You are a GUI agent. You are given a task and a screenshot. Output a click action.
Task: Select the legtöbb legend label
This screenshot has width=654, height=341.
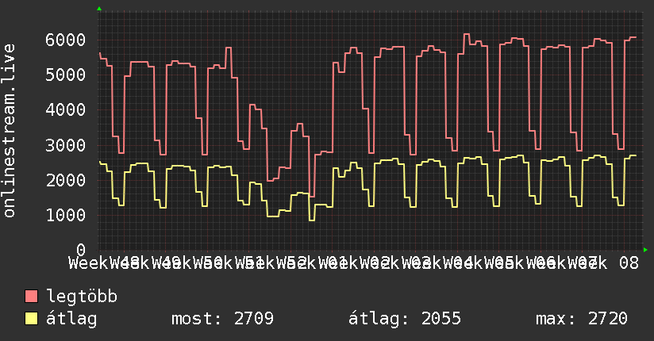point(82,297)
